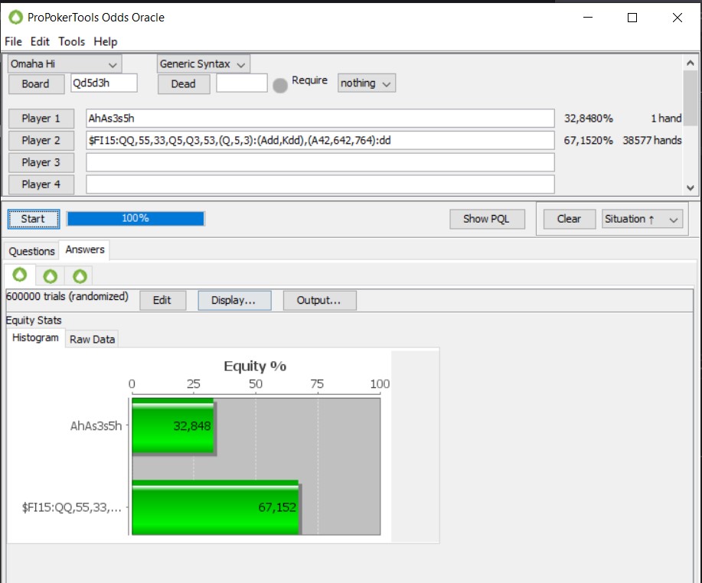Screen dimensions: 702x583
Task: Open the second green answer tab icon
Action: click(51, 276)
